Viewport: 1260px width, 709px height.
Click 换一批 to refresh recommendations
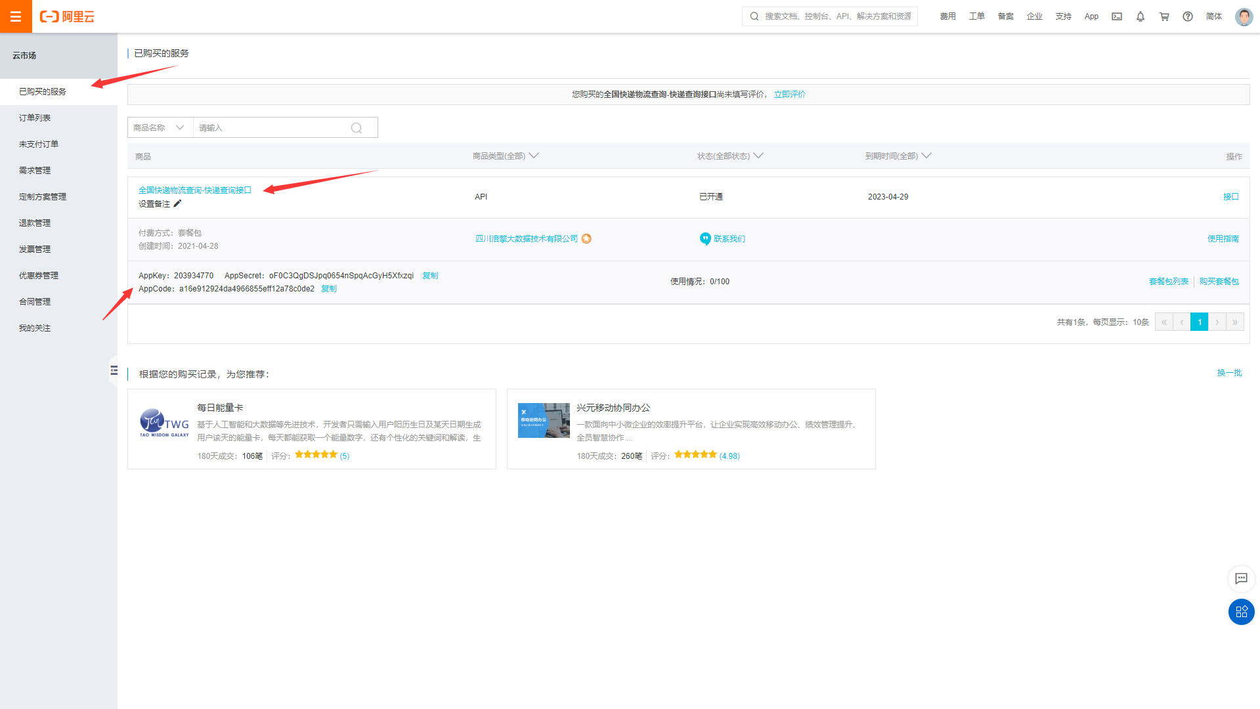[1229, 373]
